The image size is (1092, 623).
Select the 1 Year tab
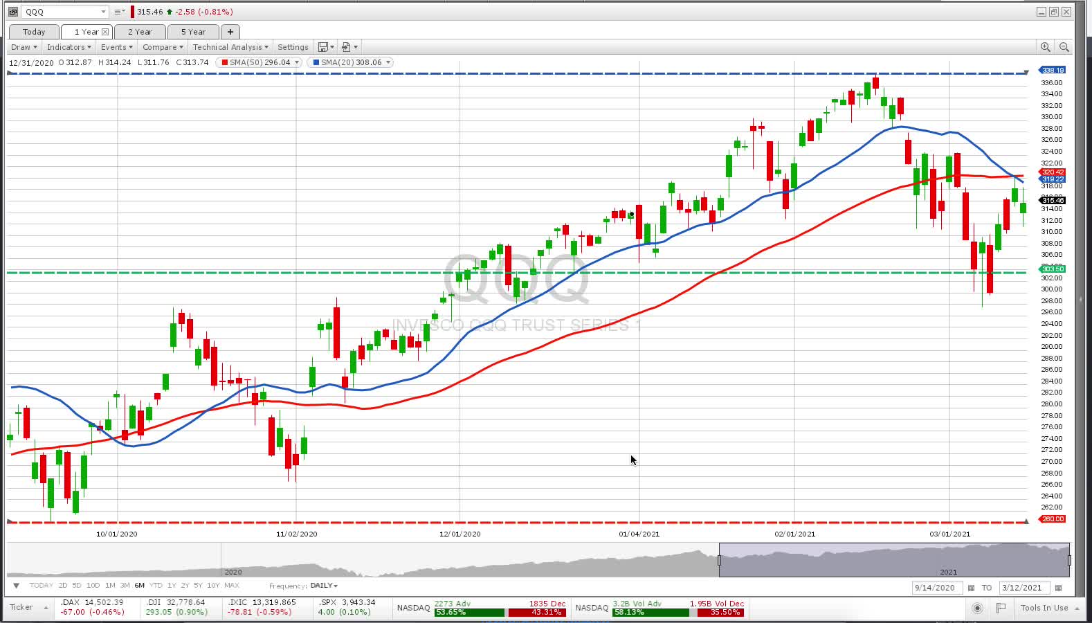tap(86, 32)
